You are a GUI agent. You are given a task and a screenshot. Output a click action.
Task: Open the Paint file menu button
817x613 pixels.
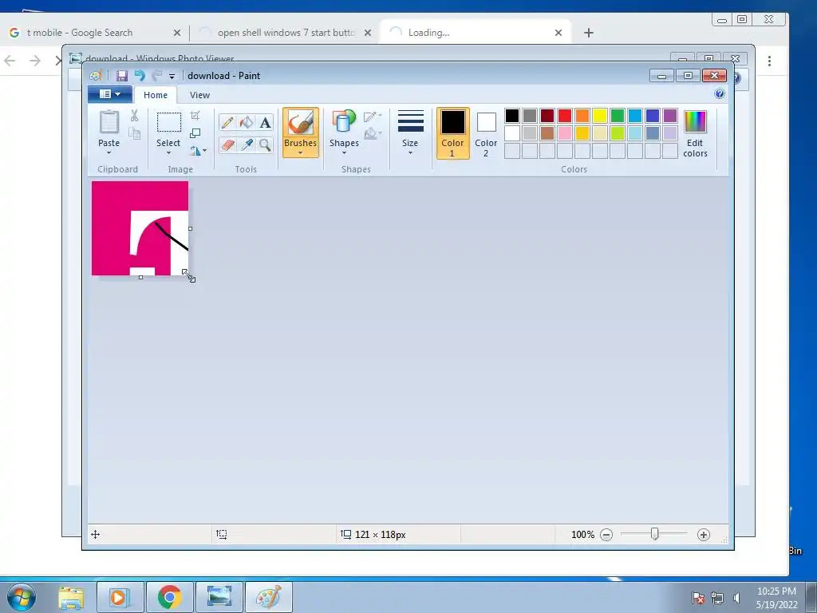point(110,94)
